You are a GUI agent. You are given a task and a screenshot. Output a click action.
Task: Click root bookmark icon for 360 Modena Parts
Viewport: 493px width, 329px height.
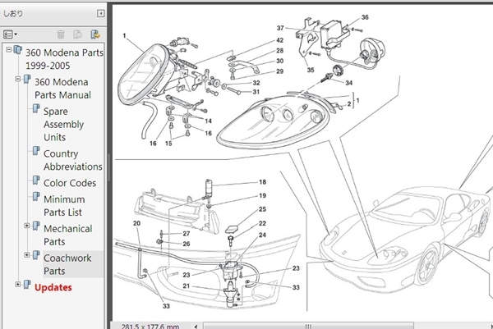coord(18,49)
